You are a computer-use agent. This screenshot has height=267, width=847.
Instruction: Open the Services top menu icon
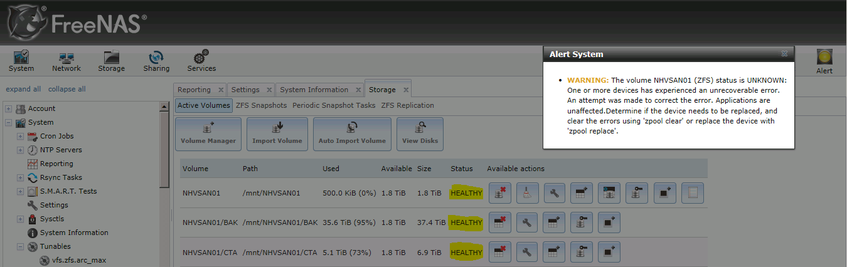pos(201,61)
